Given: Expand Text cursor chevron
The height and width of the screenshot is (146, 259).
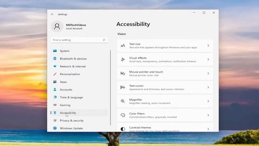Looking at the screenshot, I should (208, 87).
